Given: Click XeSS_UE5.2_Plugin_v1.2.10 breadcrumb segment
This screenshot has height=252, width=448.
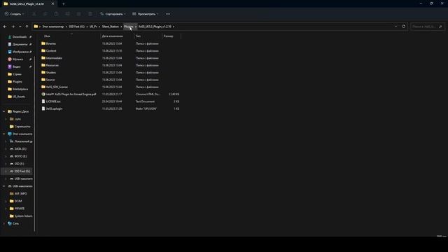Looking at the screenshot, I should point(155,27).
